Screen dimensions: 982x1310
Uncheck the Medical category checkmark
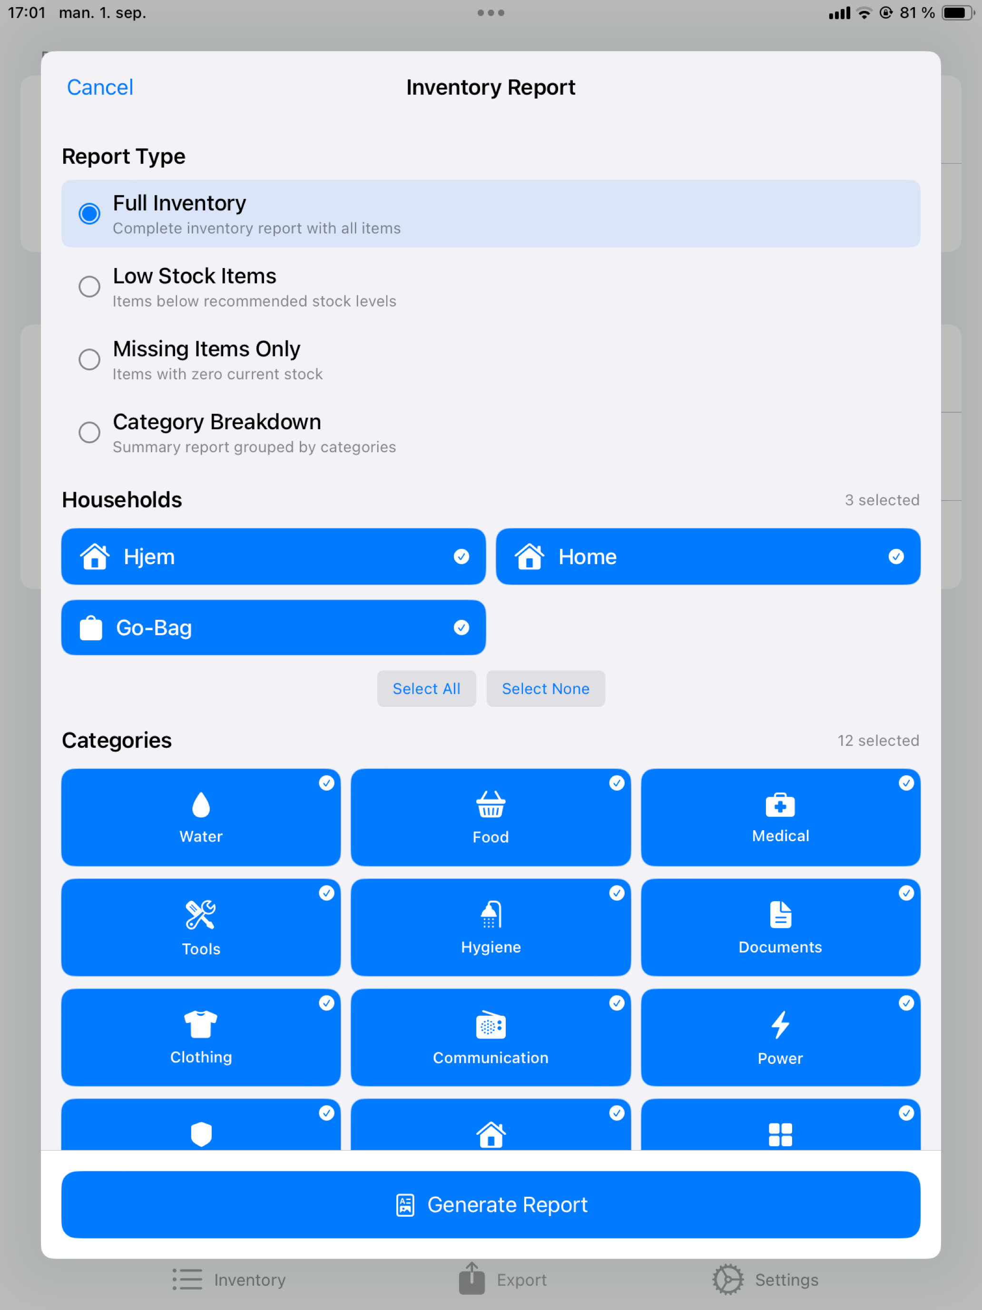[x=906, y=783]
